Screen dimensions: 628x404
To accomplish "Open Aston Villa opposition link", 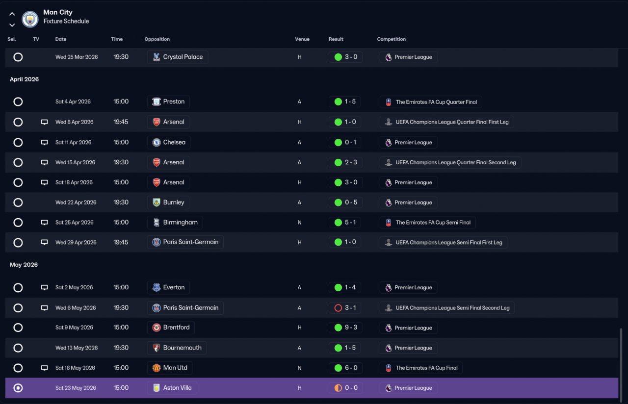I will point(172,388).
